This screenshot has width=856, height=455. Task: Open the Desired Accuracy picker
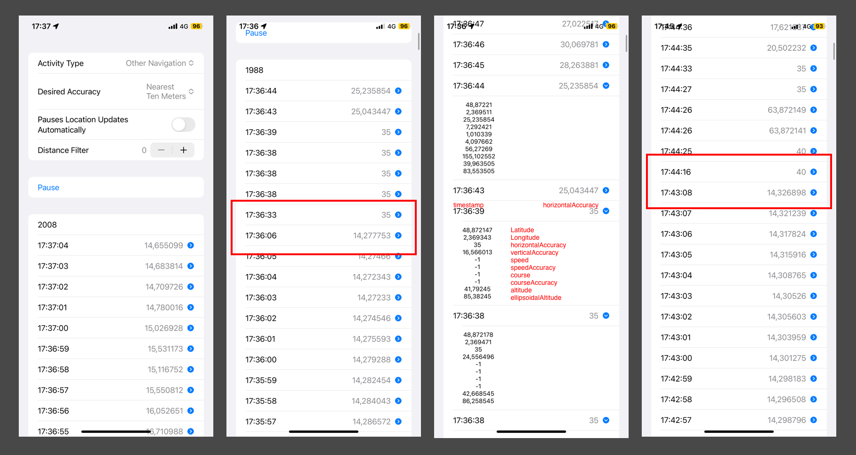coord(170,92)
